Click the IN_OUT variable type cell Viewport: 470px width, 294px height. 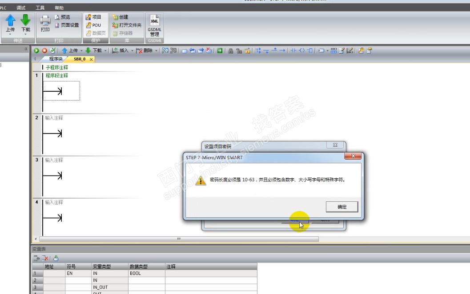click(110, 287)
